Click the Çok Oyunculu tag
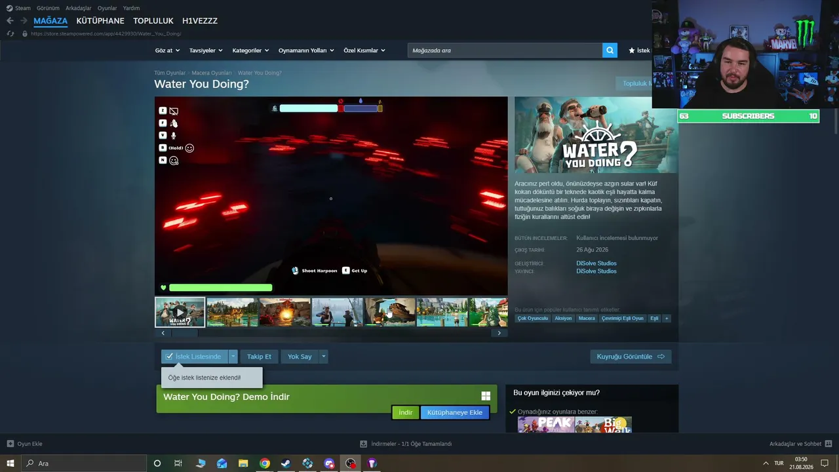Viewport: 839px width, 472px height. (533, 319)
